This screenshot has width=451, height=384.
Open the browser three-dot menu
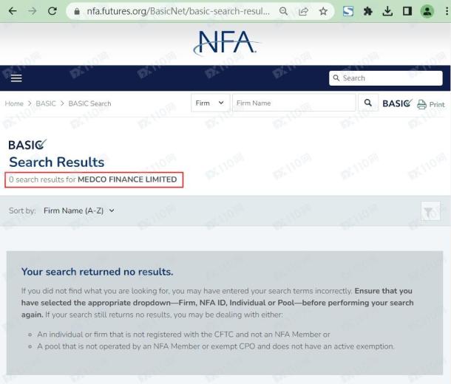(447, 12)
